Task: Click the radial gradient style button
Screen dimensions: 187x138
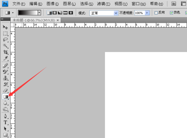Action: coord(55,13)
